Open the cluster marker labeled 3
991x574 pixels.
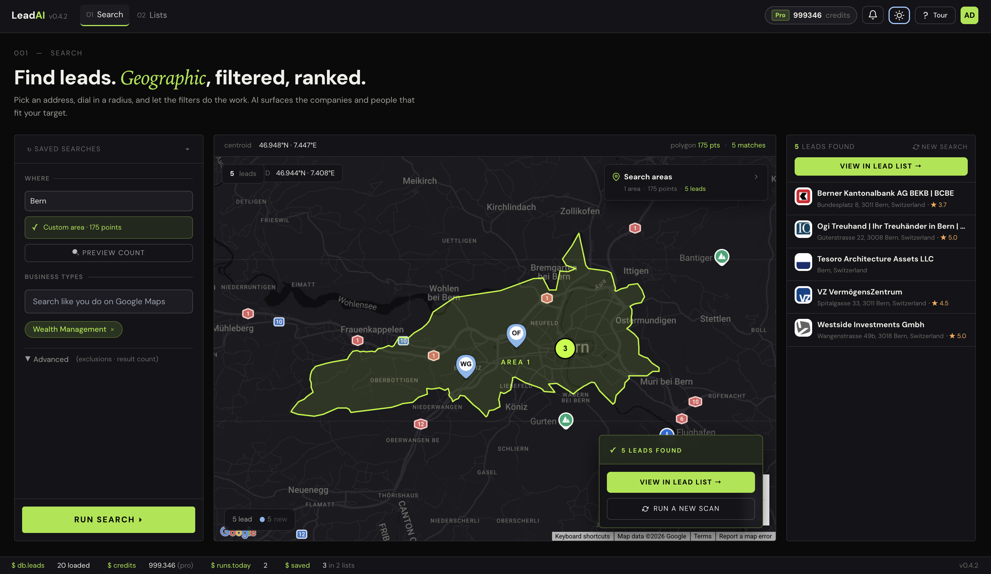565,348
